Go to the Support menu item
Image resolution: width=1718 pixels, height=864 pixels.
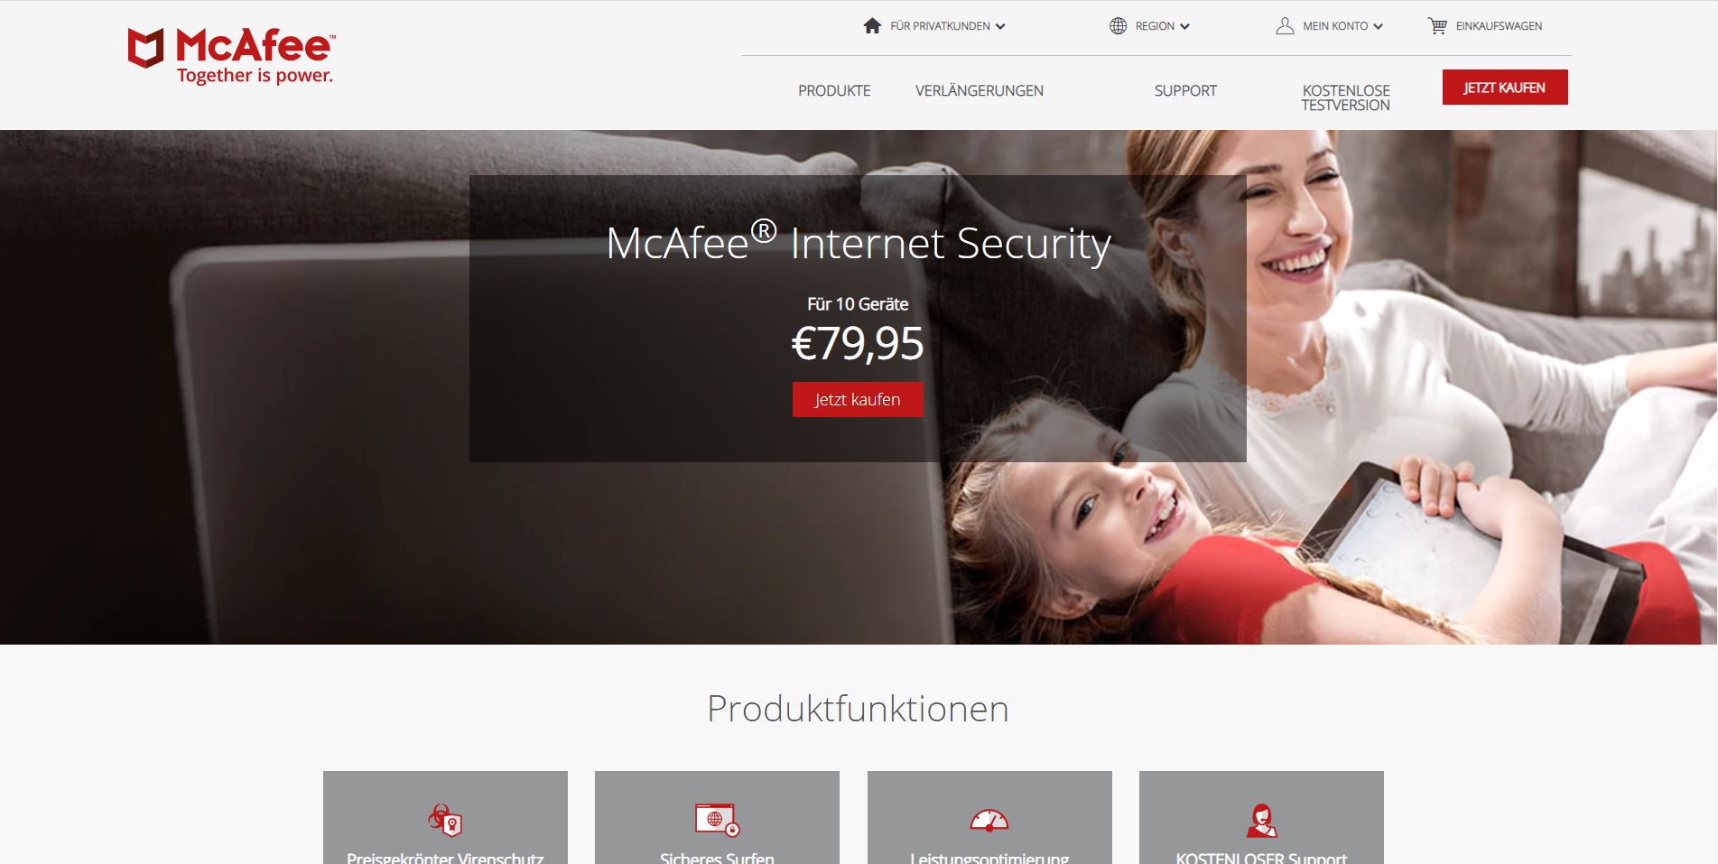(1185, 91)
